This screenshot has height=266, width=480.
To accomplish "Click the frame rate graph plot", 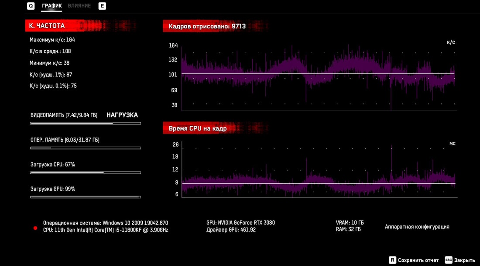I will tap(319, 77).
